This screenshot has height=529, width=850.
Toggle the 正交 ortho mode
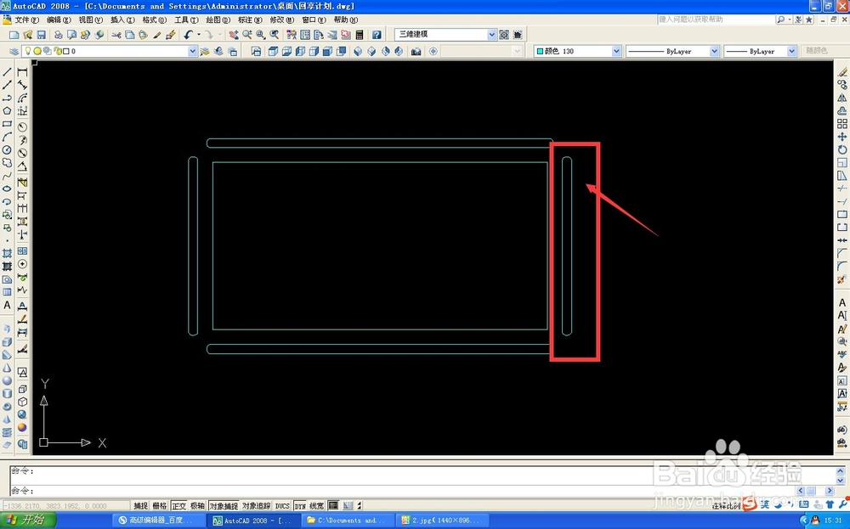[178, 506]
